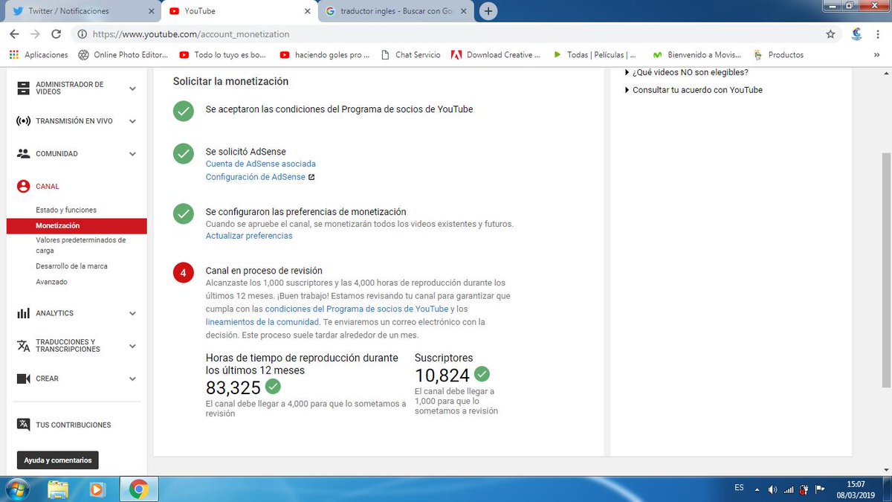This screenshot has width=892, height=502.
Task: Open Download Creative bookmark
Action: coord(495,54)
